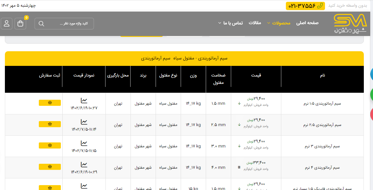The height and width of the screenshot is (190, 373).
Task: Open price chart for سیم آرماتوربندی 3 نرم
Action: tap(84, 143)
